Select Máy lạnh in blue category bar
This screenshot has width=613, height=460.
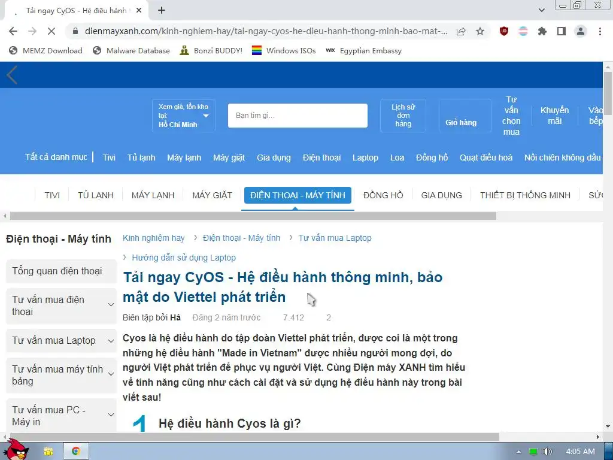click(184, 158)
